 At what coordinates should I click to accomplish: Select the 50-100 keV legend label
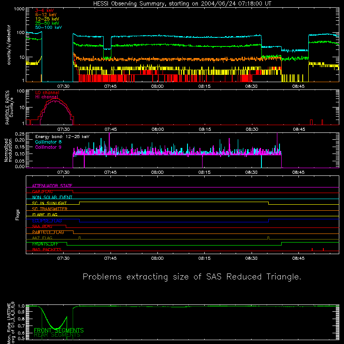[x=49, y=28]
